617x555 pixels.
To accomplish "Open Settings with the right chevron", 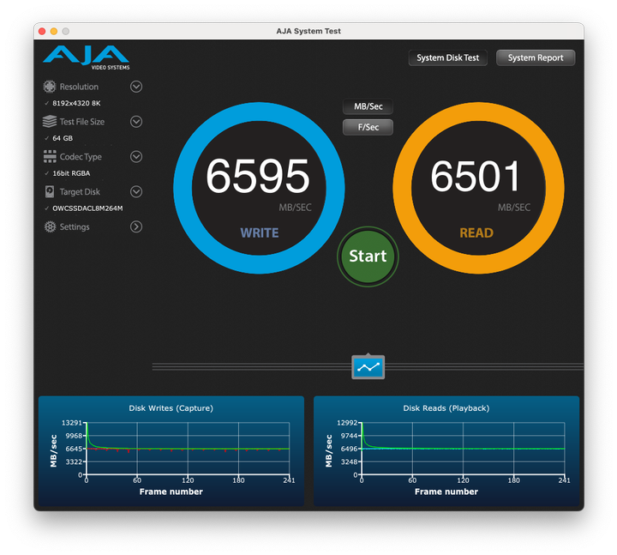I will coord(136,227).
